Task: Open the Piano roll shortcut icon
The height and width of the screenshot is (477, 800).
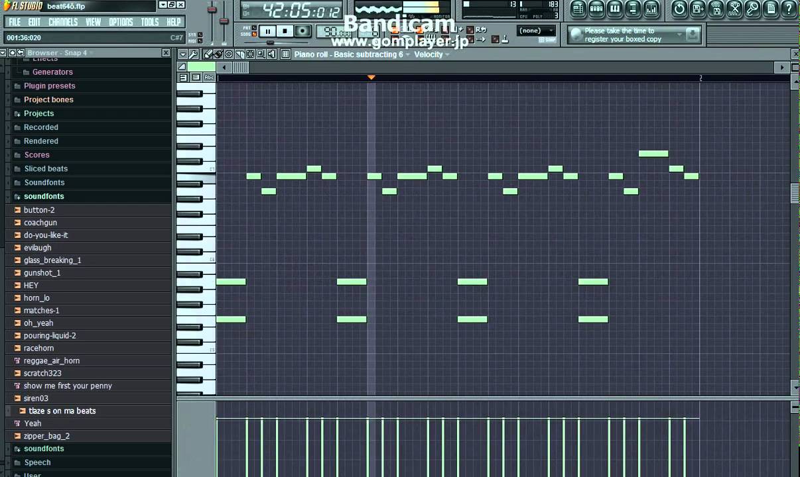Action: click(614, 9)
